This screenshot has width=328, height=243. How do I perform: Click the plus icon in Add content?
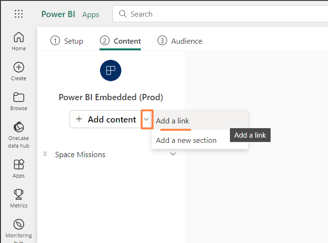click(x=79, y=119)
